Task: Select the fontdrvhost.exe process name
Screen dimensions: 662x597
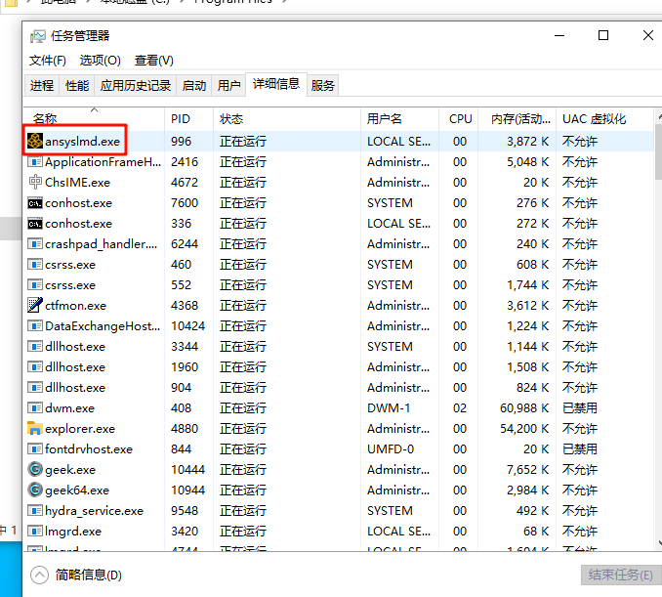Action: pos(89,448)
